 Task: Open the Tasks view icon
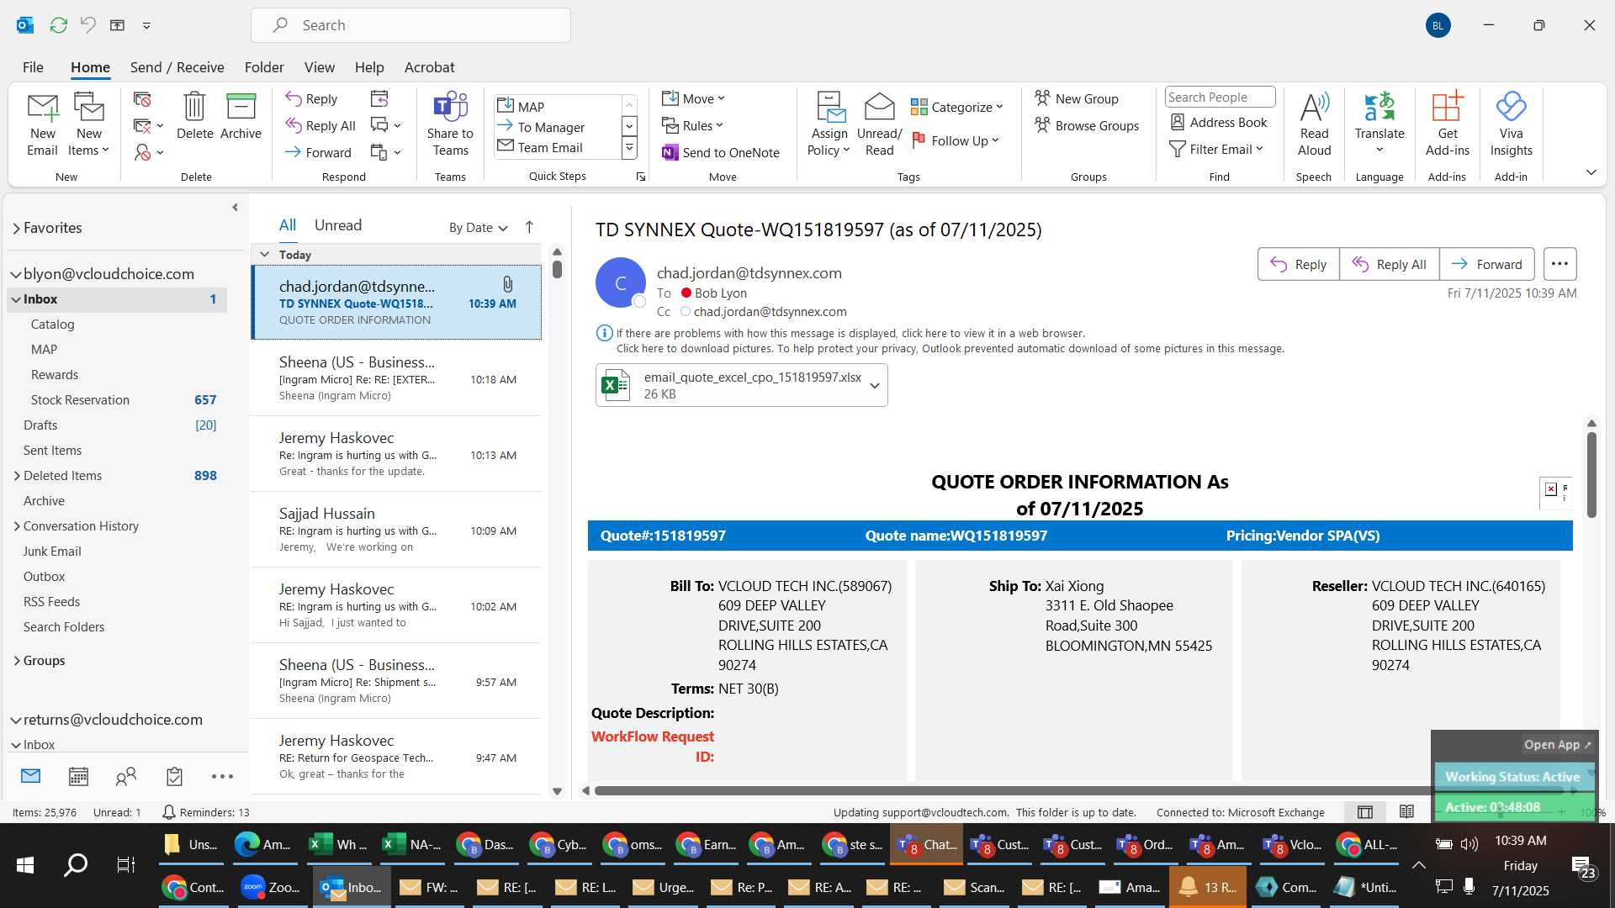174,776
